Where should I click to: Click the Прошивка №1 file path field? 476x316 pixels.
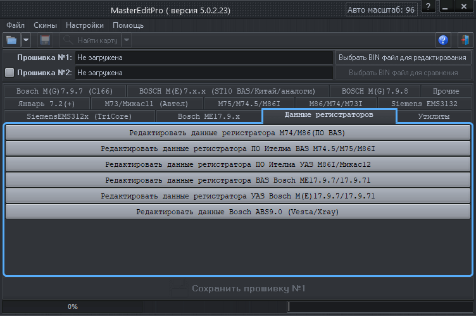click(x=203, y=58)
